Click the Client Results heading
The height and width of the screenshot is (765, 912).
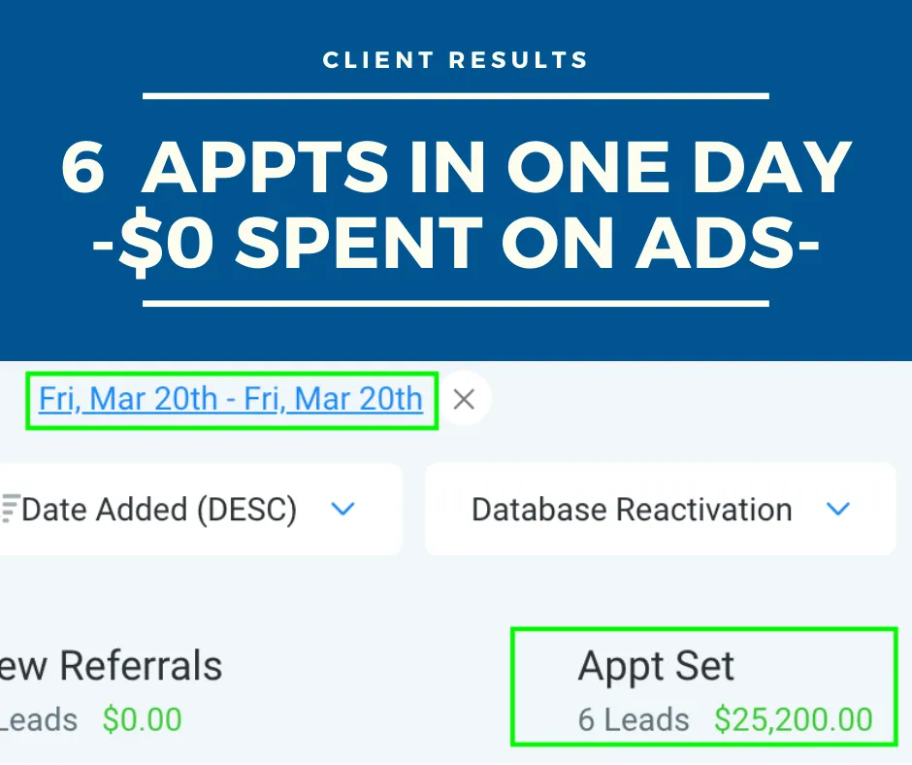point(456,60)
